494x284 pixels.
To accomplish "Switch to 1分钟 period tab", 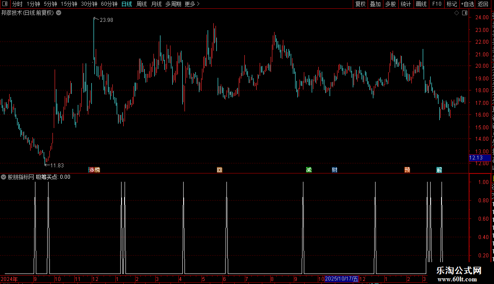I will 33,4.
